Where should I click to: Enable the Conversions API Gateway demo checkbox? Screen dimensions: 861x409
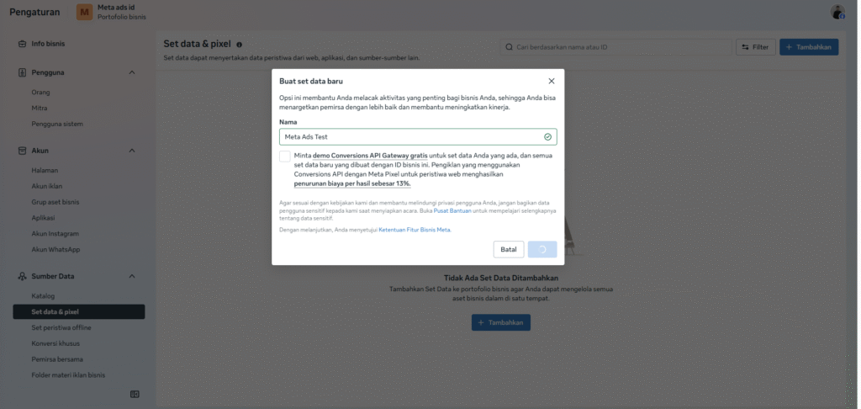(285, 156)
